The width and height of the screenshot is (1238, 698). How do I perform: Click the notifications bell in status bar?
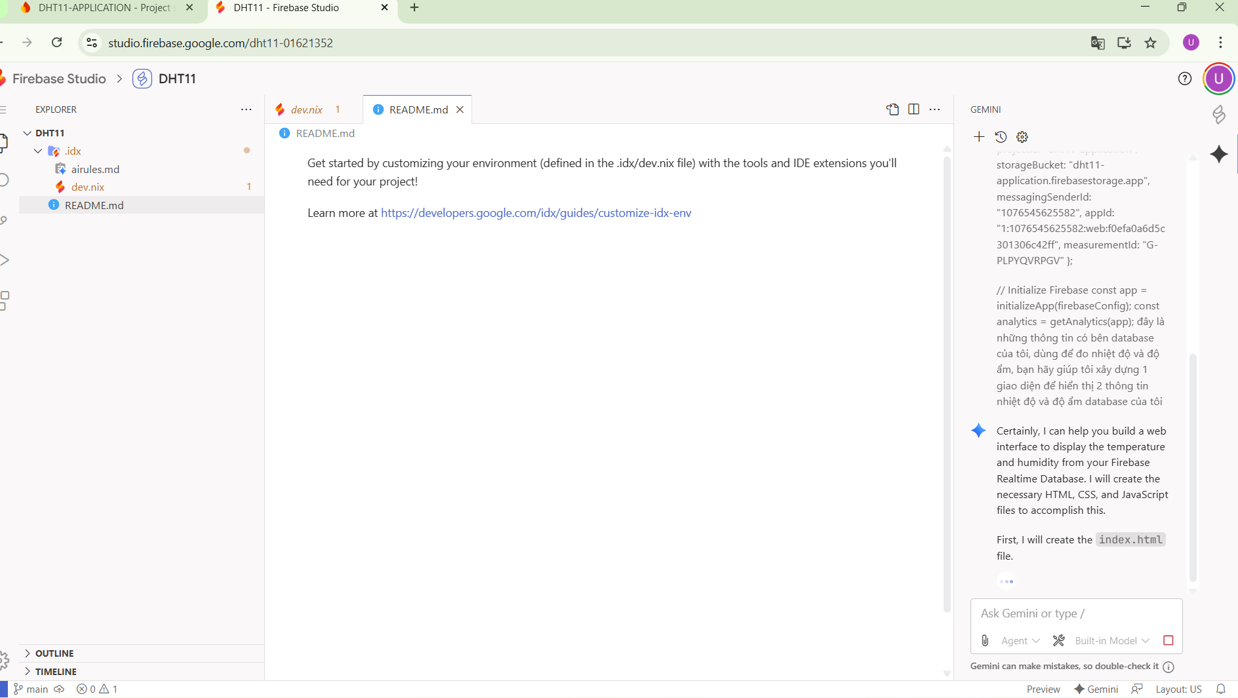point(1221,689)
